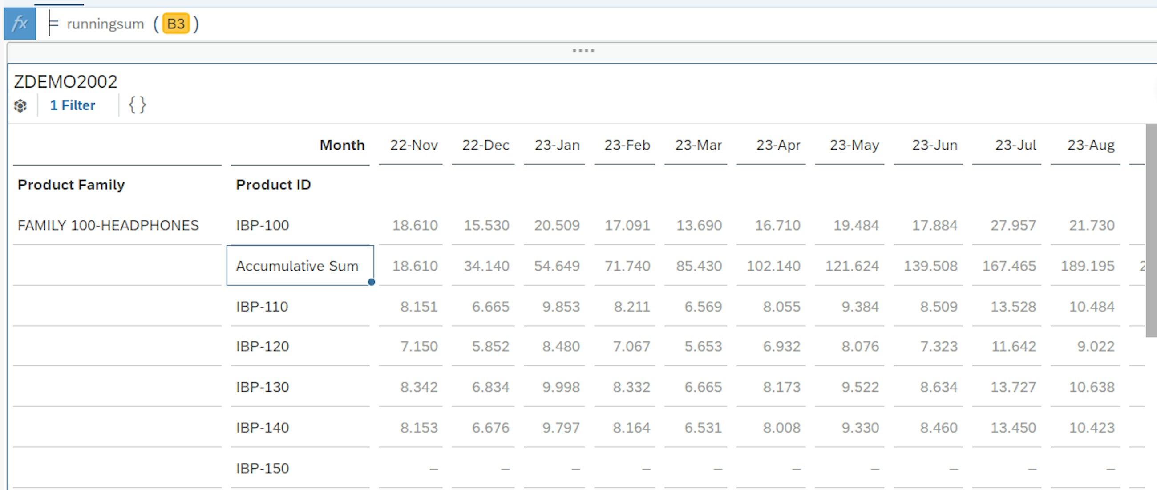This screenshot has height=490, width=1157.
Task: Select the highlighted B3 reference token
Action: point(175,24)
